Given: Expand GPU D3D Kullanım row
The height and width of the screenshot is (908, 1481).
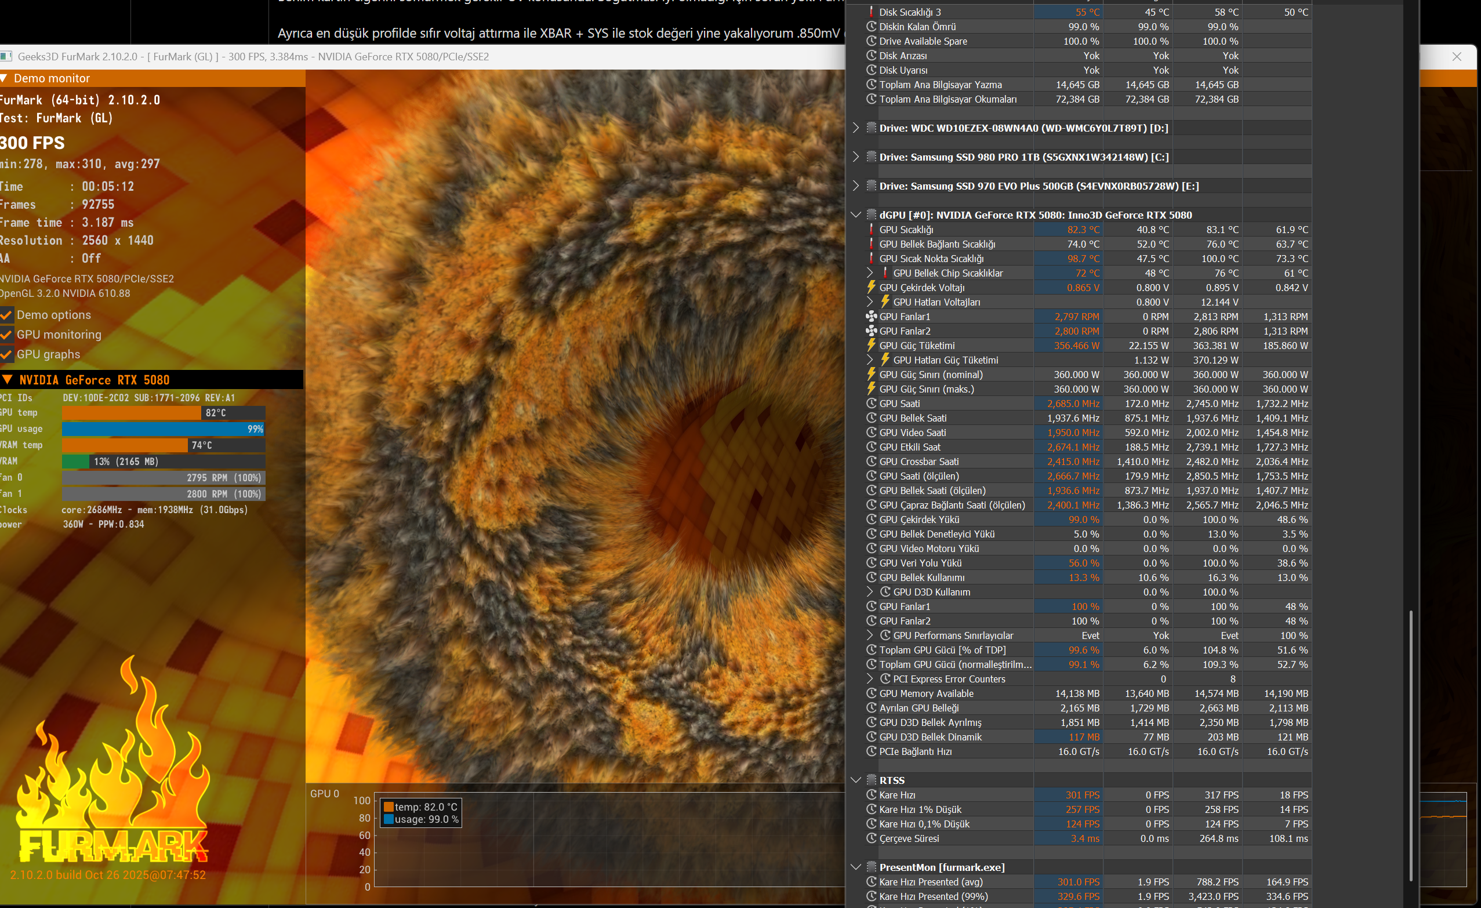Looking at the screenshot, I should tap(870, 592).
